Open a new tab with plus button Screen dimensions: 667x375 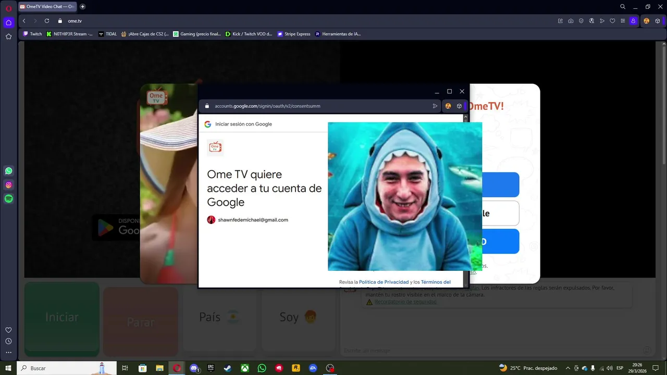point(82,7)
